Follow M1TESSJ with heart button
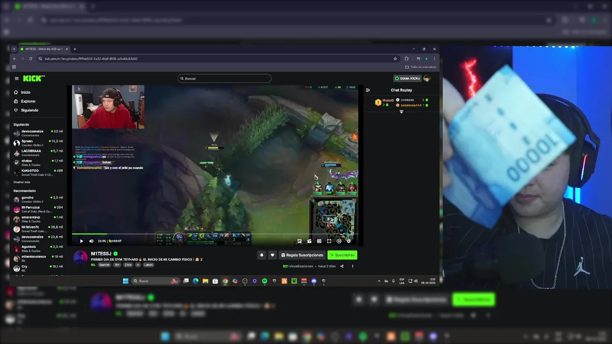 coord(273,255)
